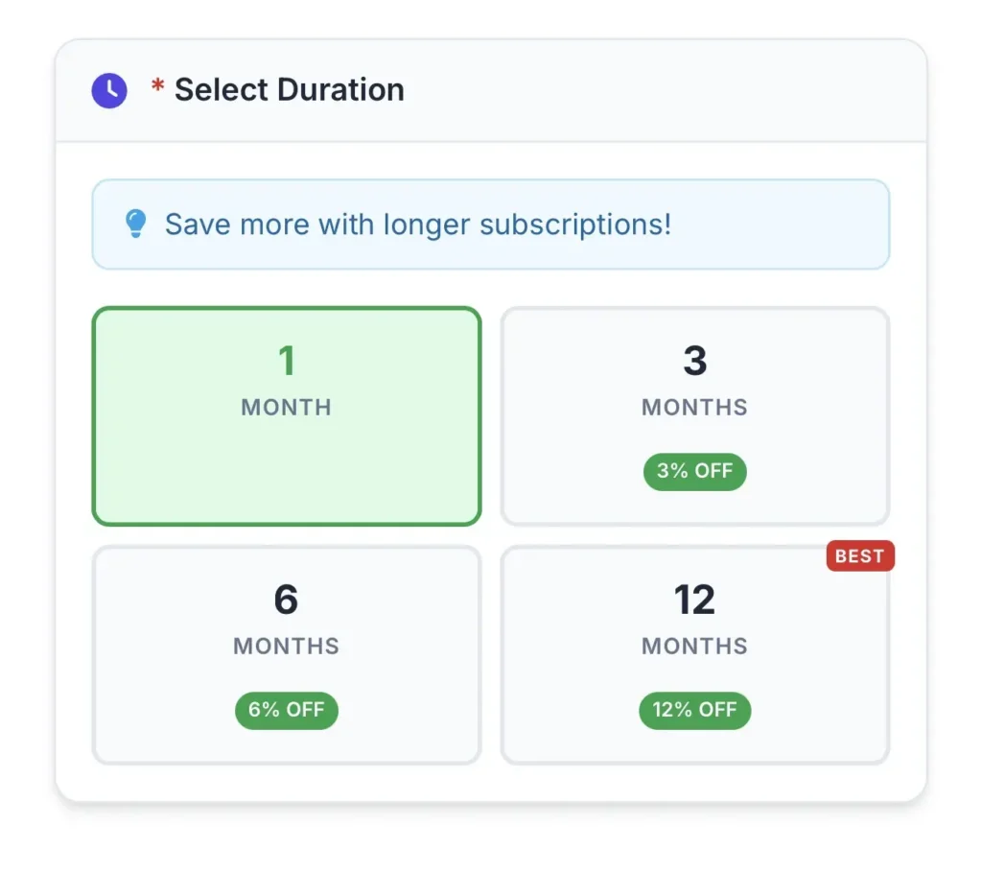Screen dimensions: 982x872
Task: Click the MONTHS label under number 6
Action: 286,646
